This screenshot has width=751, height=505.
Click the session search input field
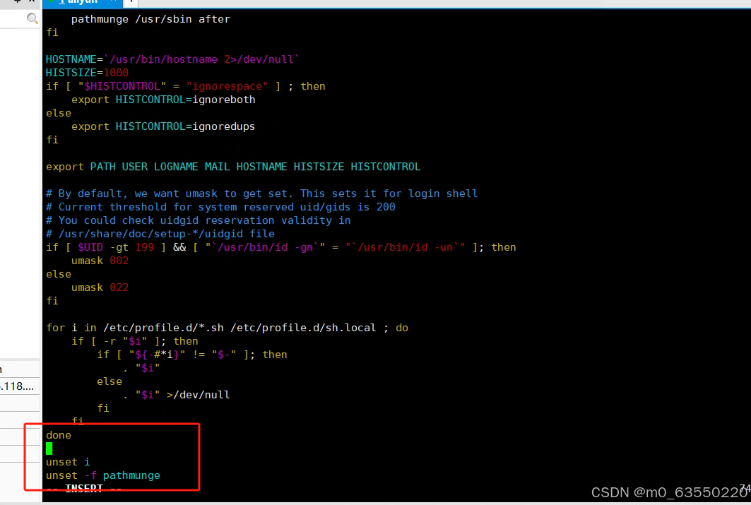tap(14, 19)
